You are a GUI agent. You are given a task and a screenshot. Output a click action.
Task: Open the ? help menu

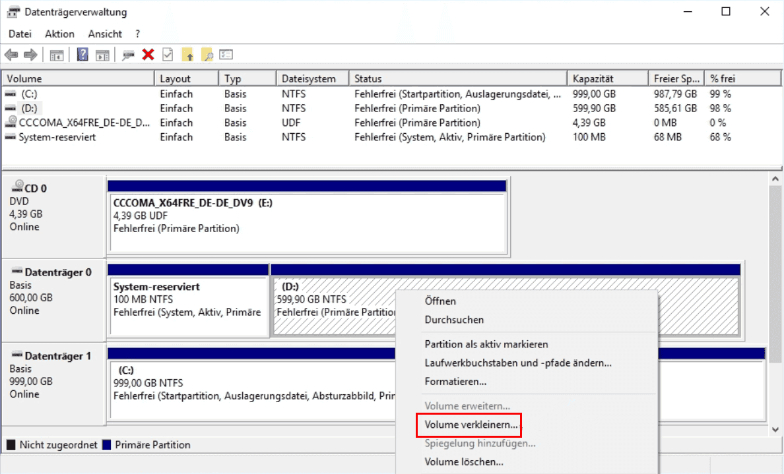coord(137,34)
